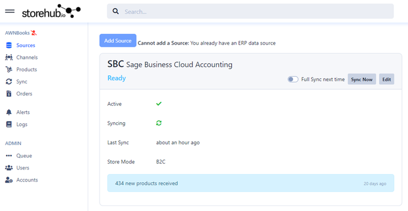Click the Orders invoice icon
408x211 pixels.
pos(9,94)
